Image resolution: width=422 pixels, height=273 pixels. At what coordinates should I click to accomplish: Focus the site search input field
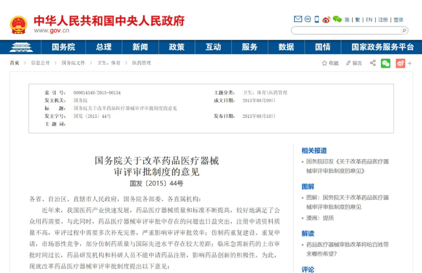point(346,30)
